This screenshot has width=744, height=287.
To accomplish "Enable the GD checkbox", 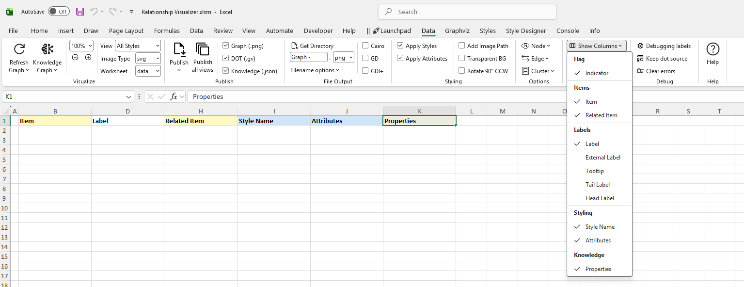I will click(x=365, y=59).
